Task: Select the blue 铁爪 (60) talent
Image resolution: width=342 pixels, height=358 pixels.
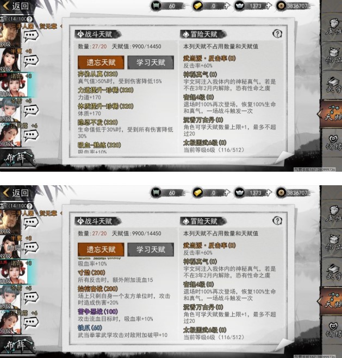Action: pyautogui.click(x=90, y=328)
